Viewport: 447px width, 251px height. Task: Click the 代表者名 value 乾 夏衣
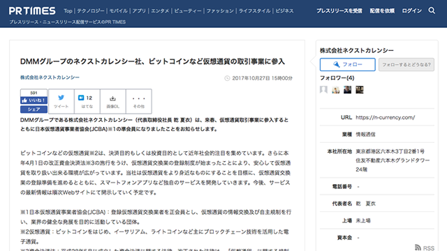pos(365,204)
